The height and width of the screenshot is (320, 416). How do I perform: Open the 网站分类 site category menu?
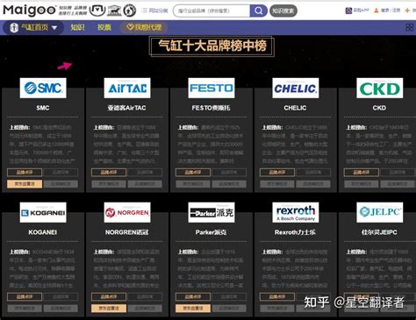154,11
